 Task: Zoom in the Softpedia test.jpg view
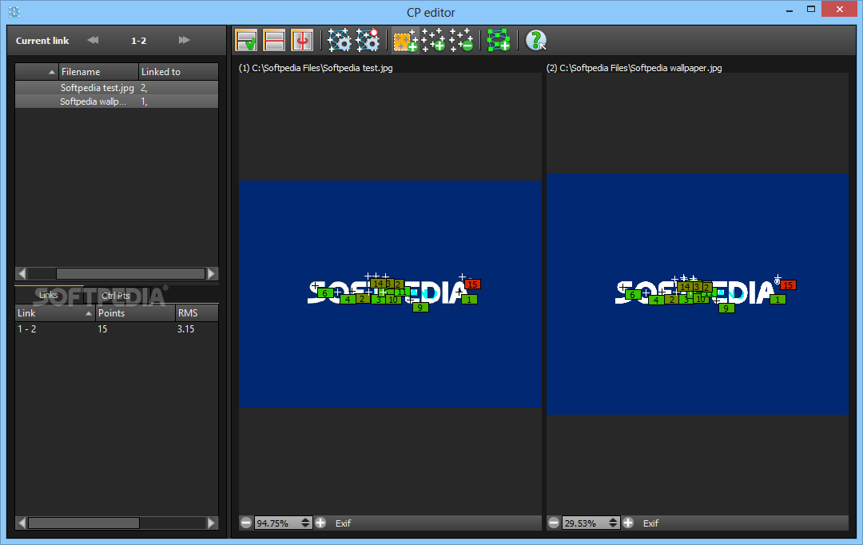click(320, 523)
